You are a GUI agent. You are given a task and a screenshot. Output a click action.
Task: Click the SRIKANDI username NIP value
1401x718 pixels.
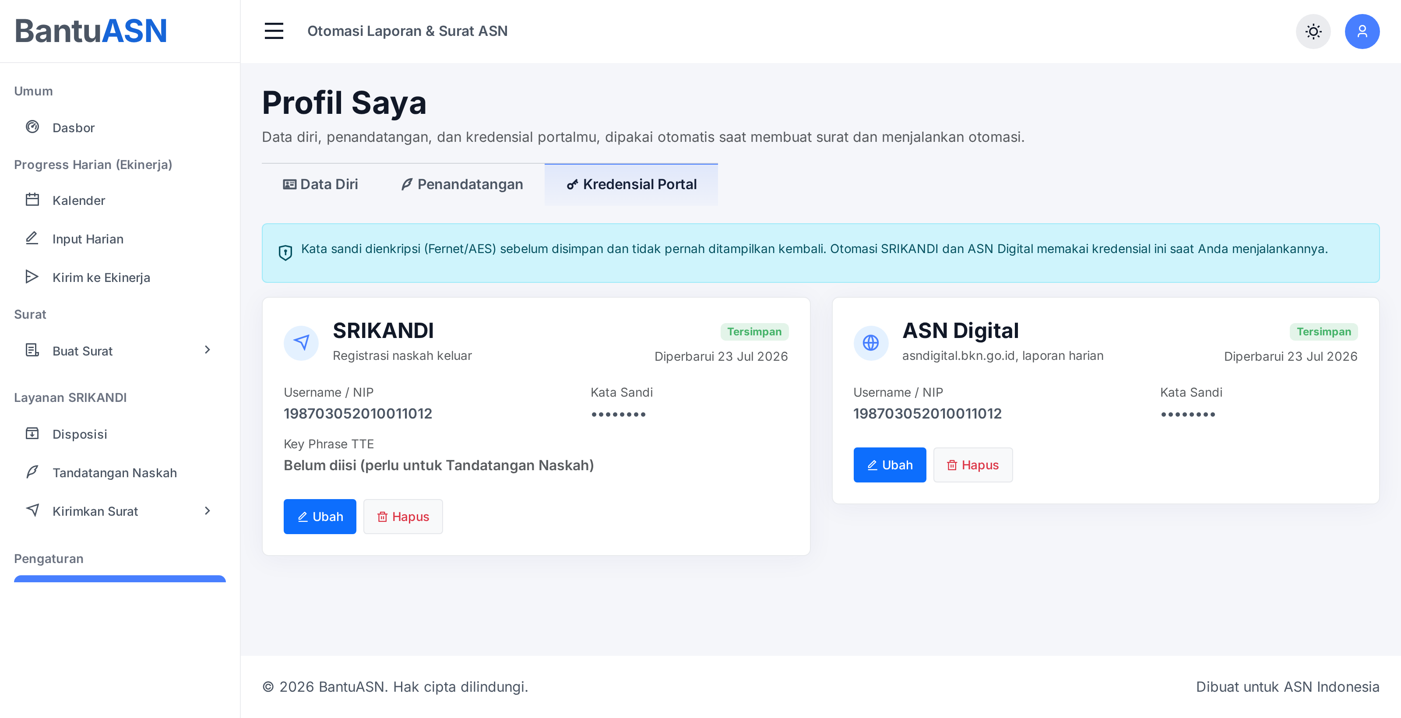pos(358,413)
